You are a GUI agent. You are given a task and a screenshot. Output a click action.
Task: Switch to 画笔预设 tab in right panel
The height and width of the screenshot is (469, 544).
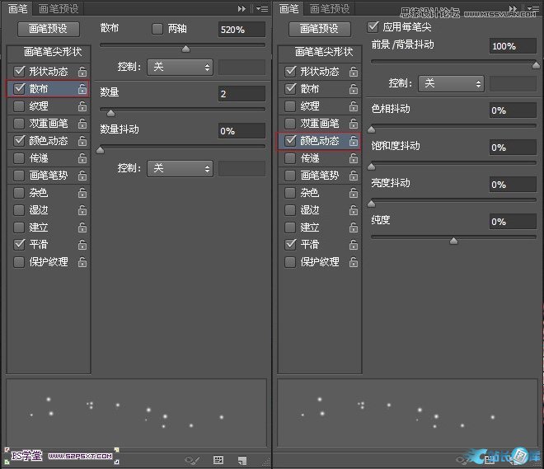[x=328, y=9]
